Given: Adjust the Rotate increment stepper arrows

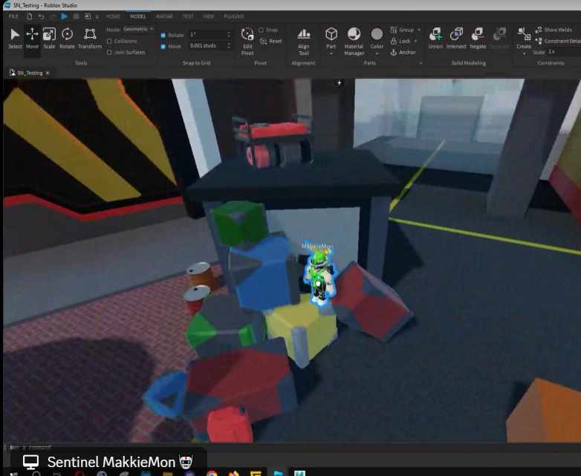Looking at the screenshot, I should pos(229,34).
